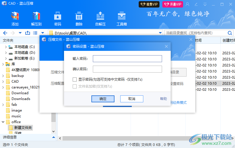Open the title bar dropdown menu icon
The width and height of the screenshot is (235, 148).
point(205,4)
